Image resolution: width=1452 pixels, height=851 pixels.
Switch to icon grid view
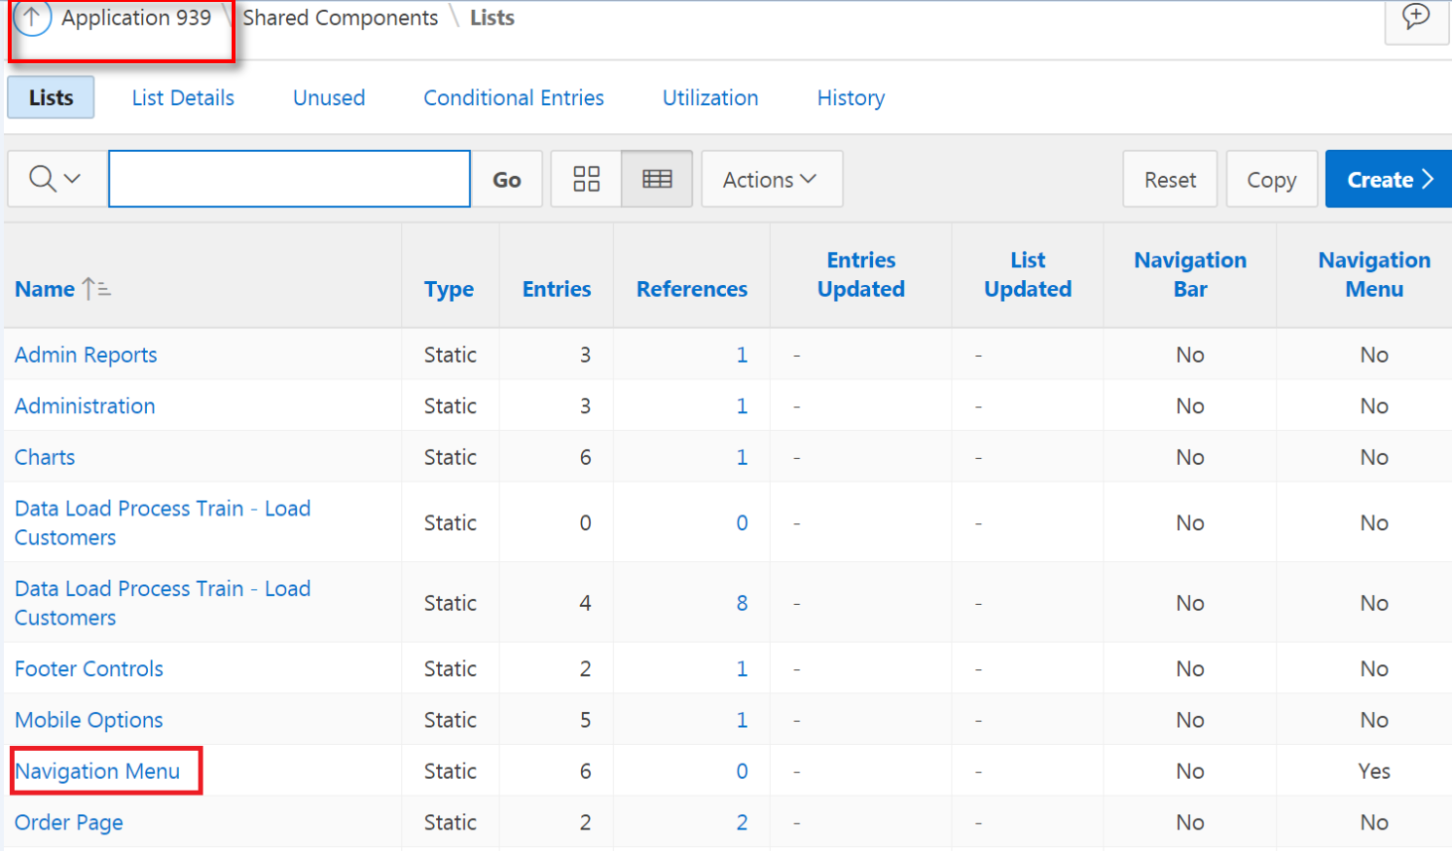pyautogui.click(x=586, y=179)
